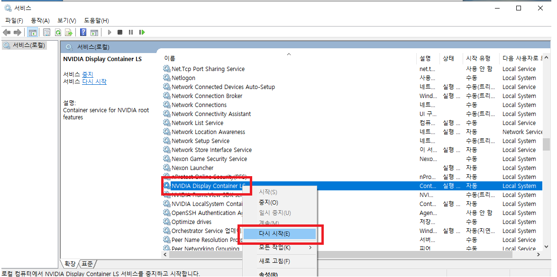This screenshot has height=277, width=557.
Task: Click the horizontal scrollbar left arrow
Action: (166, 254)
